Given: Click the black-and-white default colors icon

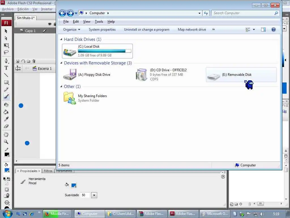Looking at the screenshot, I should coord(5,179).
